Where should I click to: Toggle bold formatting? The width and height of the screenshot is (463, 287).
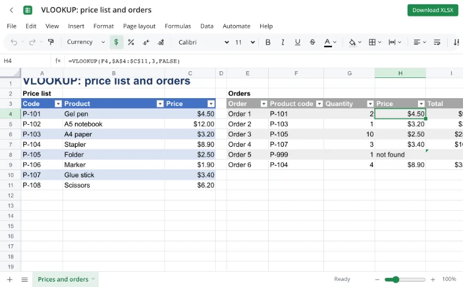tap(268, 42)
